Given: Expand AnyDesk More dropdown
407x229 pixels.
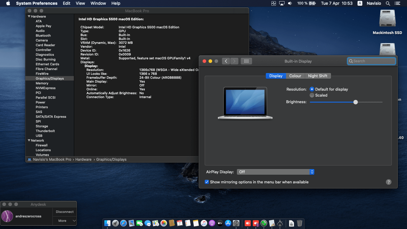Looking at the screenshot, I should point(65,221).
